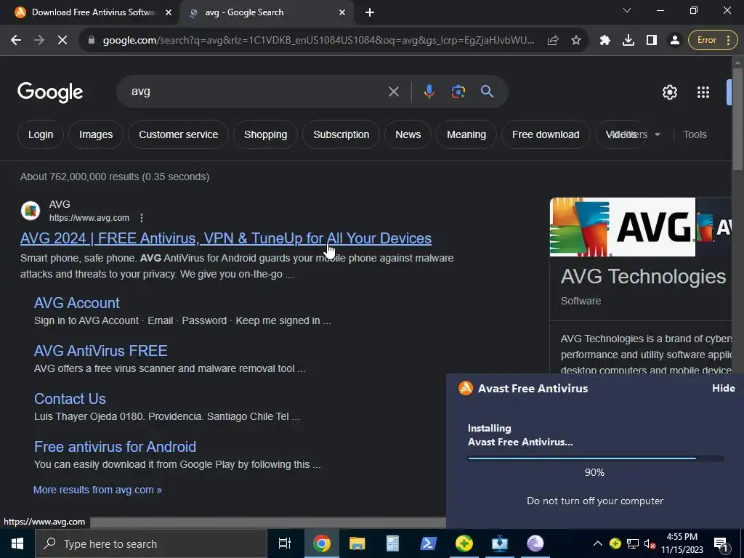Select the Free download filter chip
The width and height of the screenshot is (744, 558).
(546, 134)
